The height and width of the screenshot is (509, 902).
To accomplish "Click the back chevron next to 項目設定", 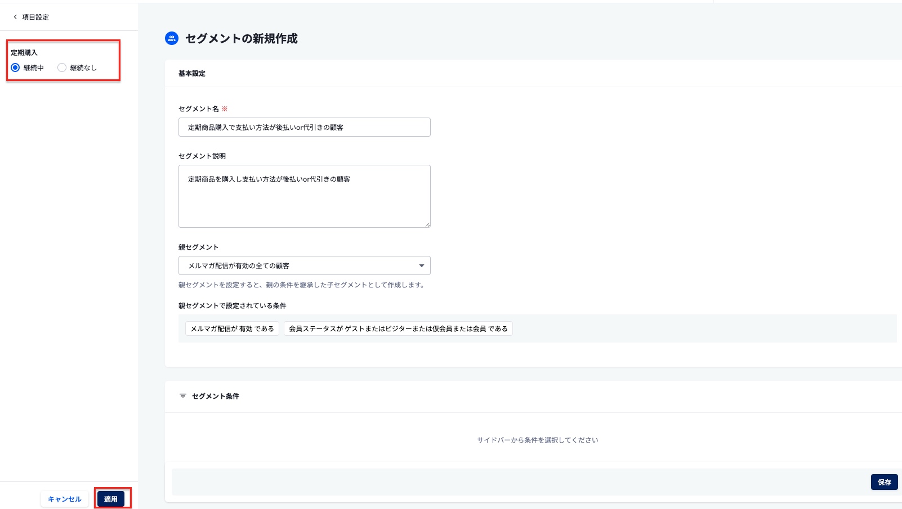I will (x=14, y=16).
